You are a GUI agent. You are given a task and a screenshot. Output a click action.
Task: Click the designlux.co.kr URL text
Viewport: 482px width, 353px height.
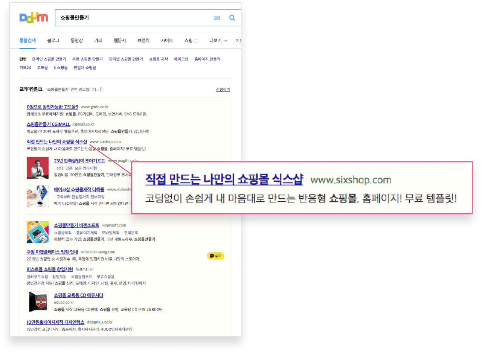click(100, 322)
